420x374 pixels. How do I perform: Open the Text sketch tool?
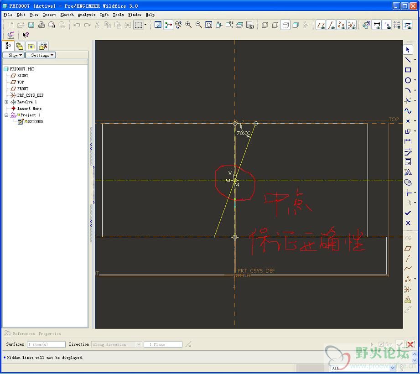(408, 172)
